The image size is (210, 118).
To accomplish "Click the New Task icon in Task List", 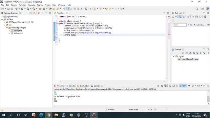I will (173, 17).
